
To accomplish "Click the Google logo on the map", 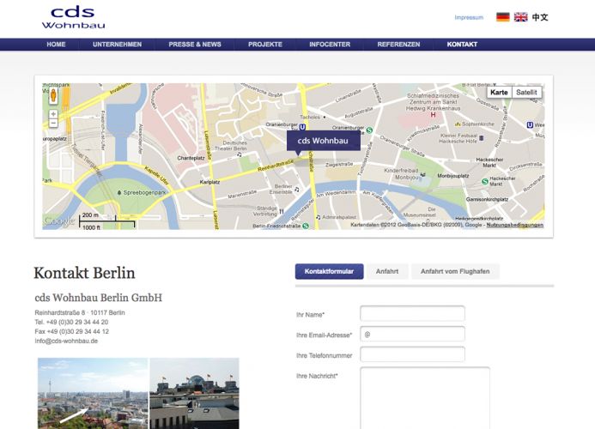I will click(x=59, y=221).
